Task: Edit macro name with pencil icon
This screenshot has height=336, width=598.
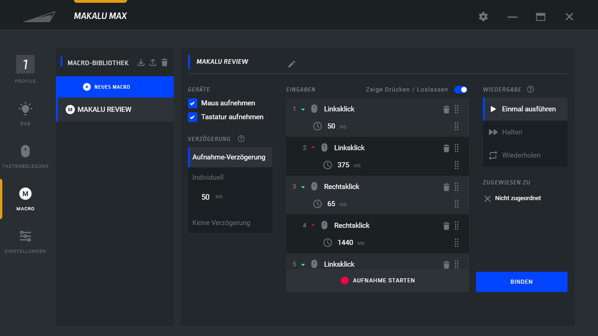Action: 291,64
